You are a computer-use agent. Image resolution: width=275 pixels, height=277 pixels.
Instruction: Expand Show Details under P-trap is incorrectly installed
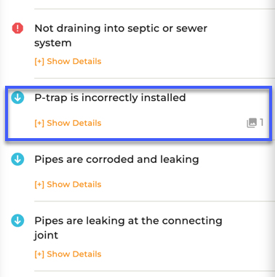click(68, 123)
